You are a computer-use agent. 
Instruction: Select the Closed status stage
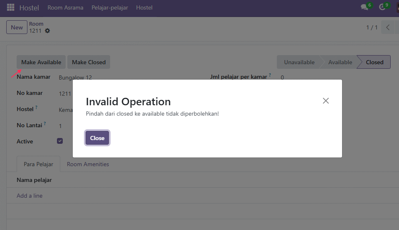(374, 62)
